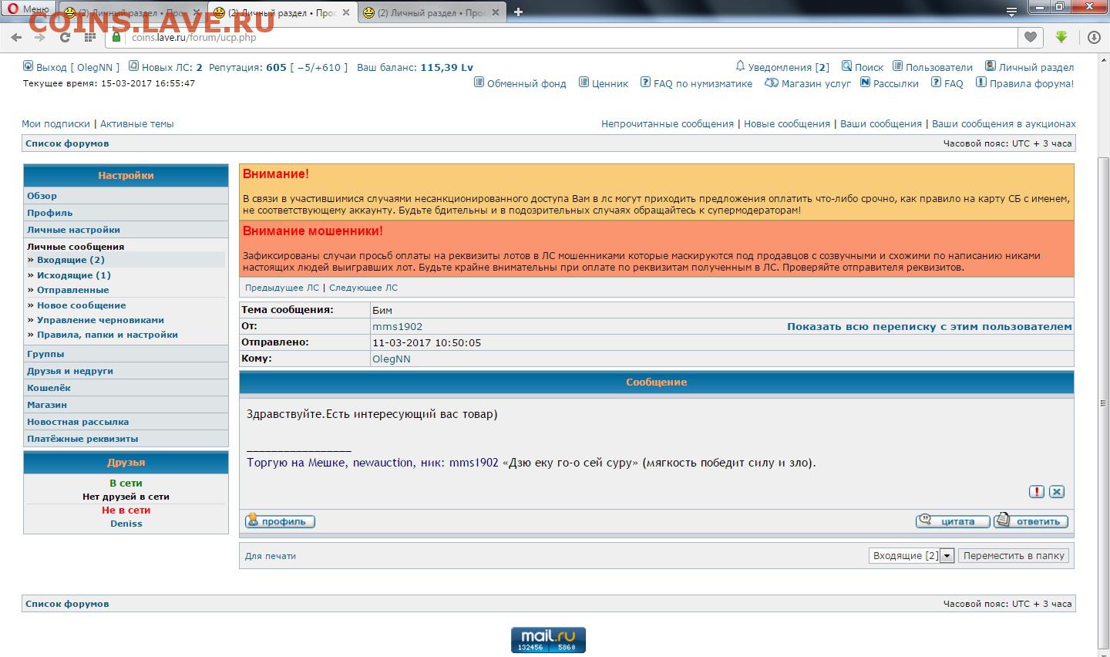Click the green download arrow icon
Viewport: 1110px width, 657px height.
(x=1061, y=37)
